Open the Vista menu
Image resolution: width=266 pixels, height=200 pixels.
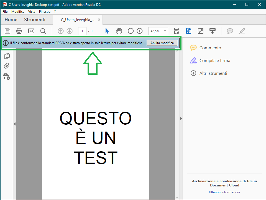pyautogui.click(x=32, y=12)
